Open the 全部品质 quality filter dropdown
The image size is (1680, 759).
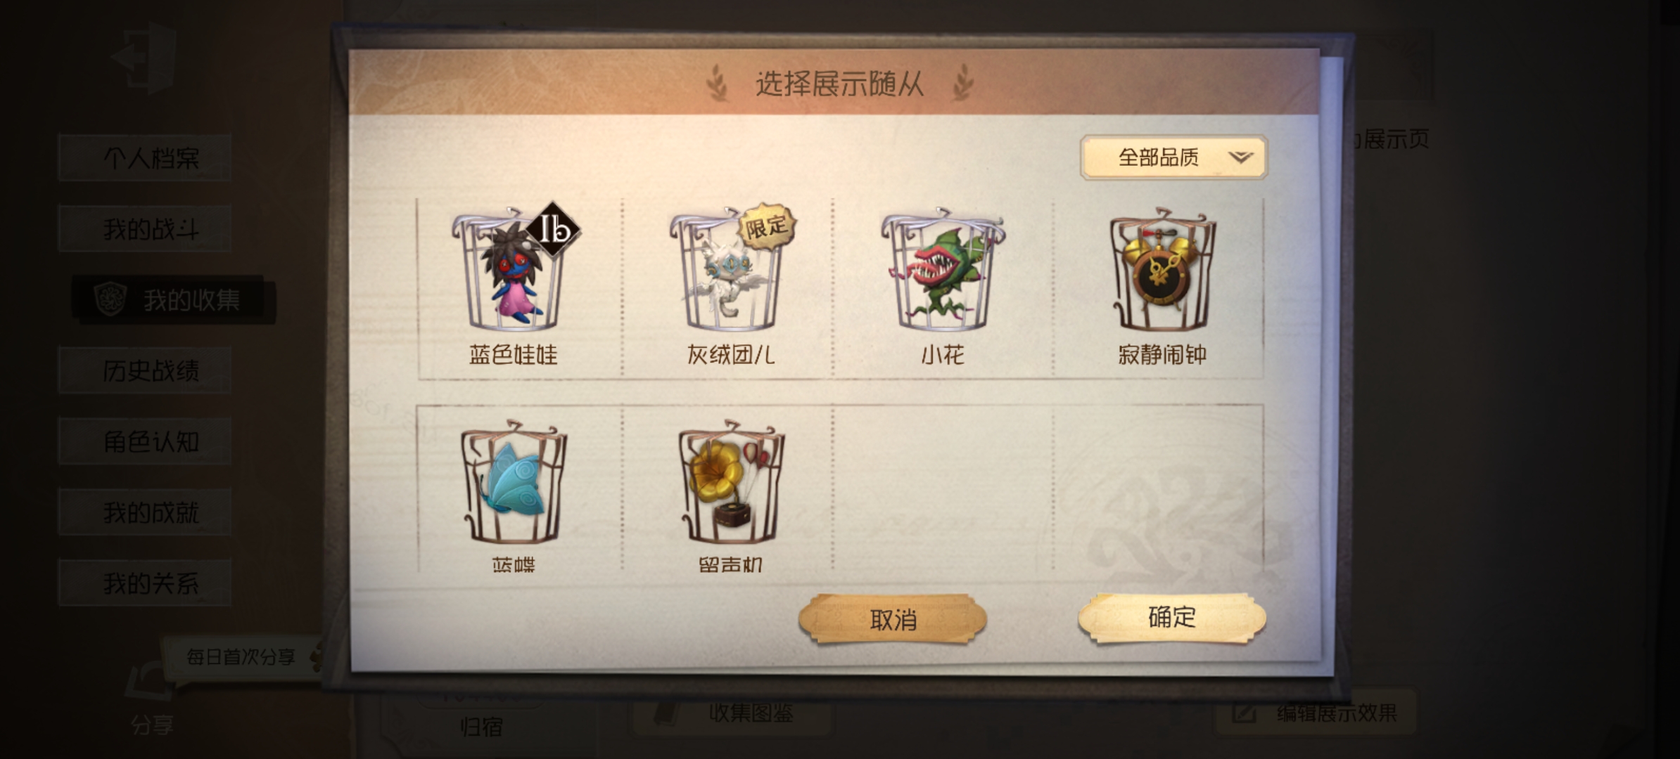point(1173,157)
